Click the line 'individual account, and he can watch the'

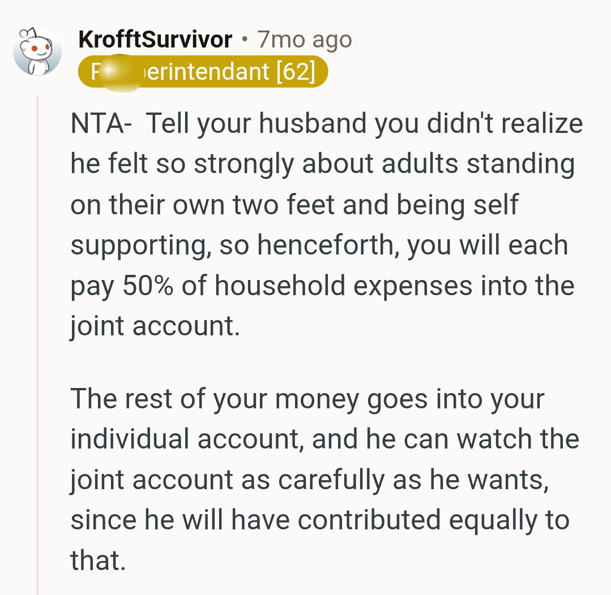coord(324,439)
